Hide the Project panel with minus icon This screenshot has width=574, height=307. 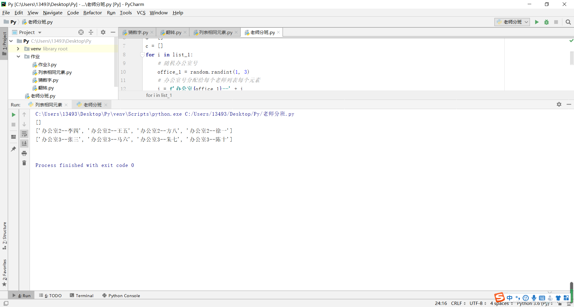click(113, 32)
